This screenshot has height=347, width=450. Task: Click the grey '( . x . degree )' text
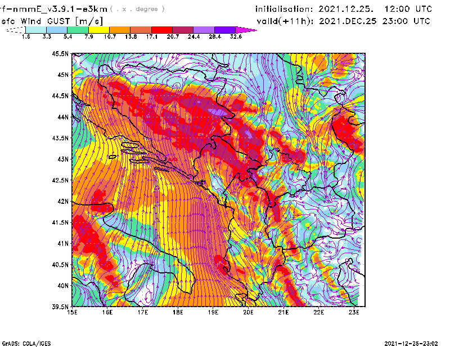click(137, 9)
